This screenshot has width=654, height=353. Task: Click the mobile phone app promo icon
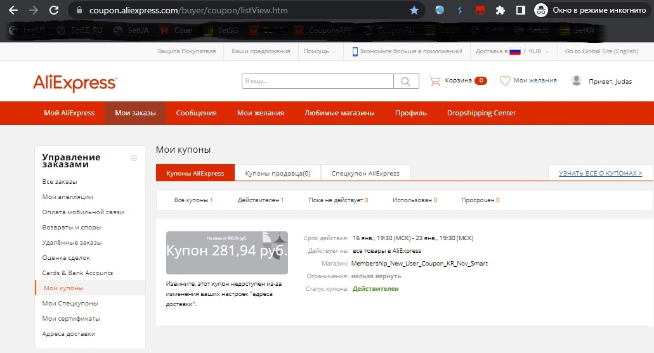point(355,51)
